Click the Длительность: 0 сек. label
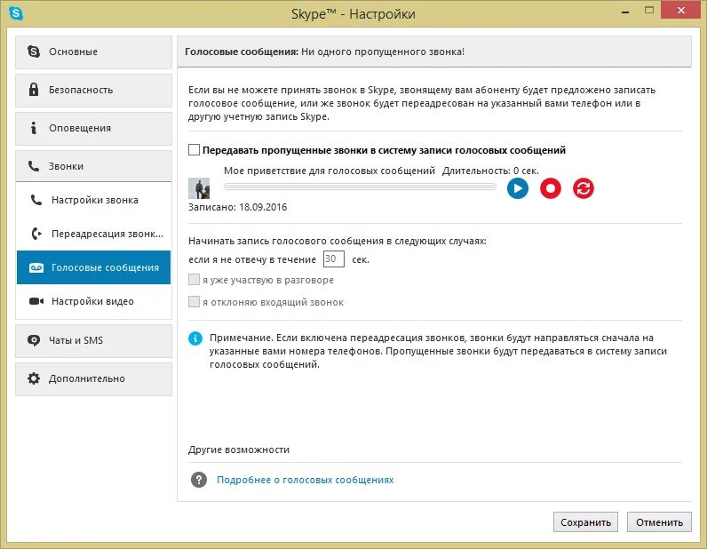The height and width of the screenshot is (549, 707). click(490, 171)
